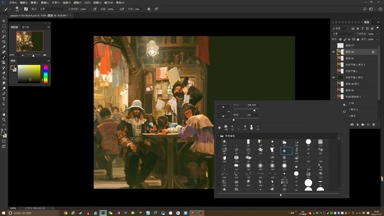Click the Navigator preview thumbnail
Image resolution: width=384 pixels, height=216 pixels.
[29, 41]
